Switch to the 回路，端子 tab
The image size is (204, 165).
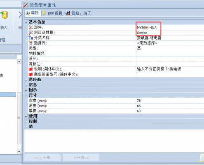pyautogui.click(x=78, y=13)
